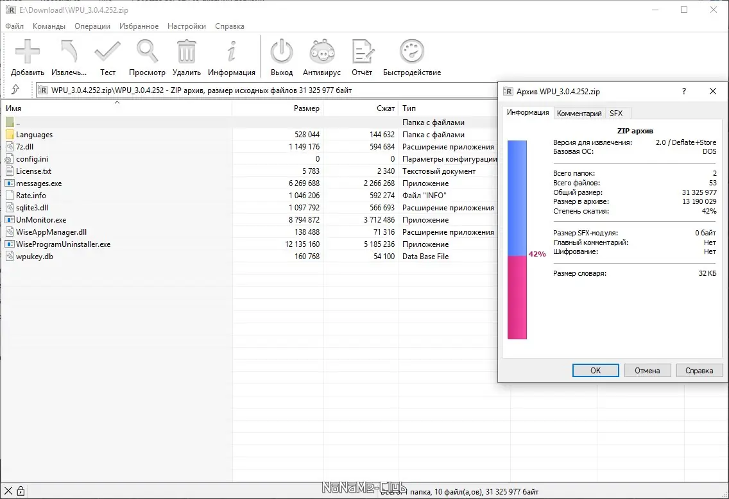
Task: Go up one folder with the arrow icon
Action: 15,89
